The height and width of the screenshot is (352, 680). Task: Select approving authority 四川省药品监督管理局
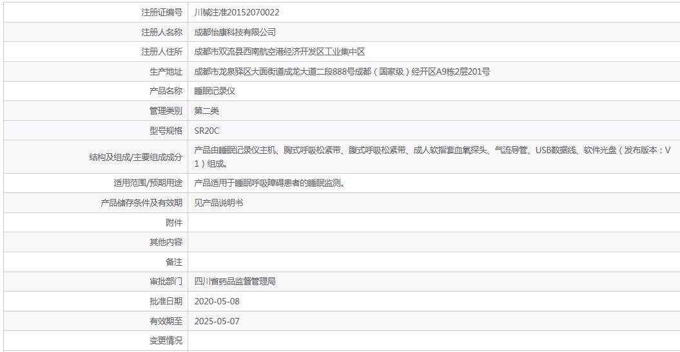click(235, 281)
